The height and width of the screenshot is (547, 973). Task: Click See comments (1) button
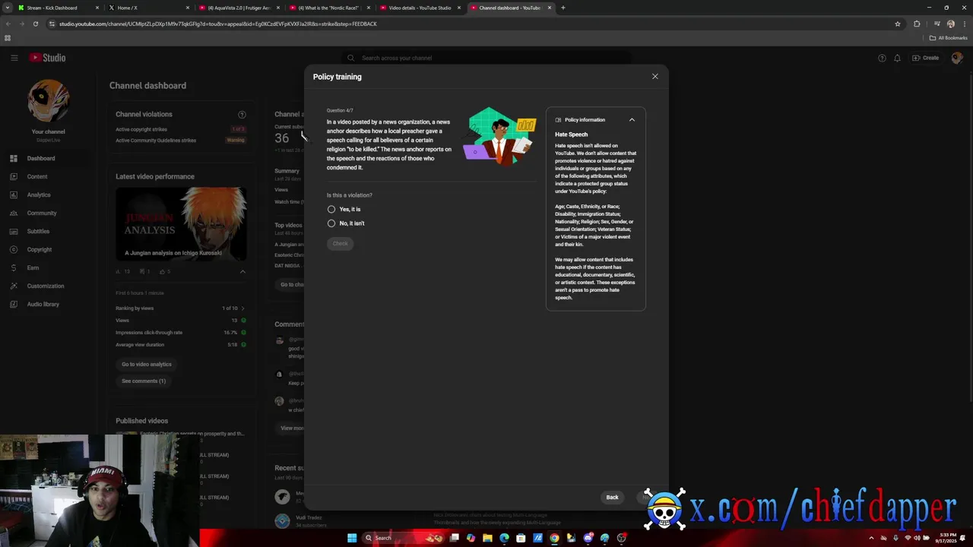144,381
